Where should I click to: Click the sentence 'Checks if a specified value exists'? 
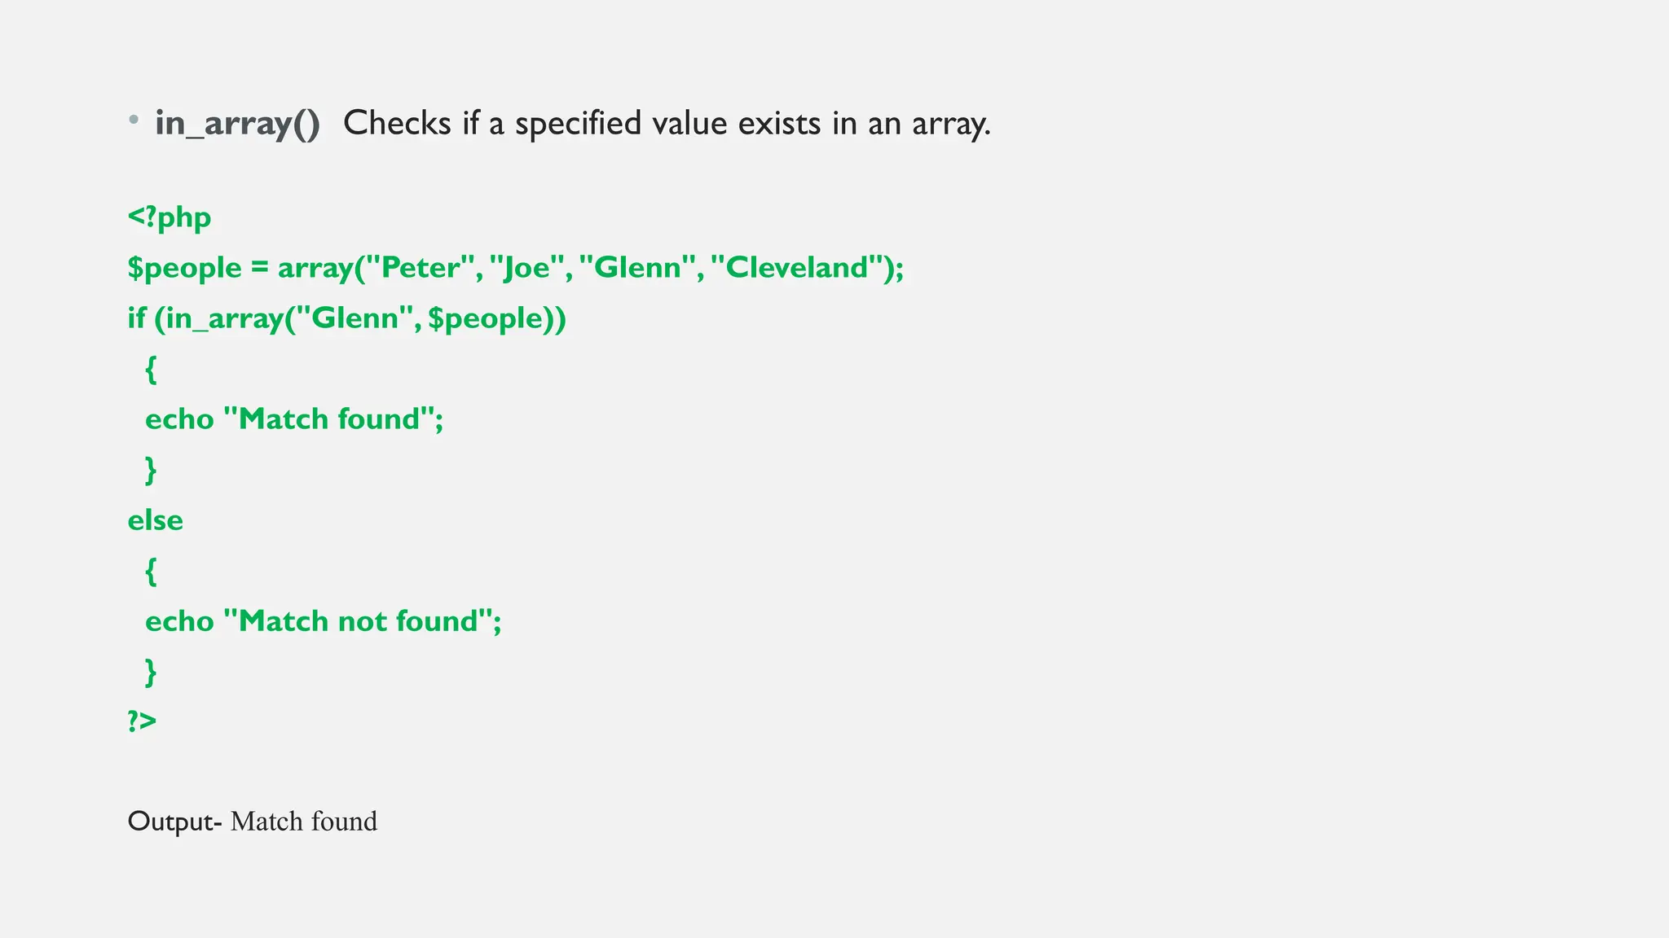(666, 124)
